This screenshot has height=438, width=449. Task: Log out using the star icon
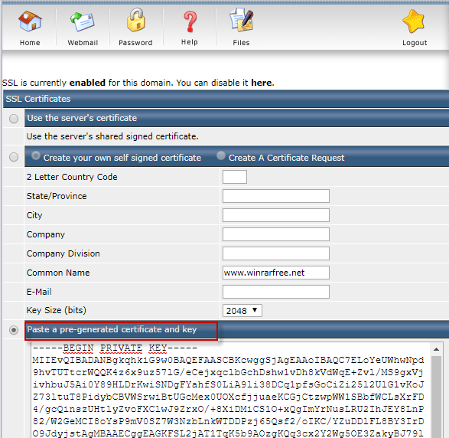[x=414, y=21]
